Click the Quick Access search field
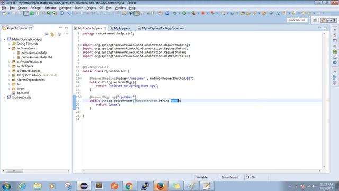The width and height of the screenshot is (339, 191). [x=296, y=20]
